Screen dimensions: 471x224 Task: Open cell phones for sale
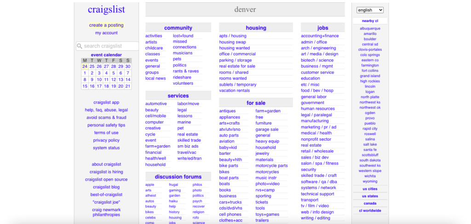click(230, 214)
